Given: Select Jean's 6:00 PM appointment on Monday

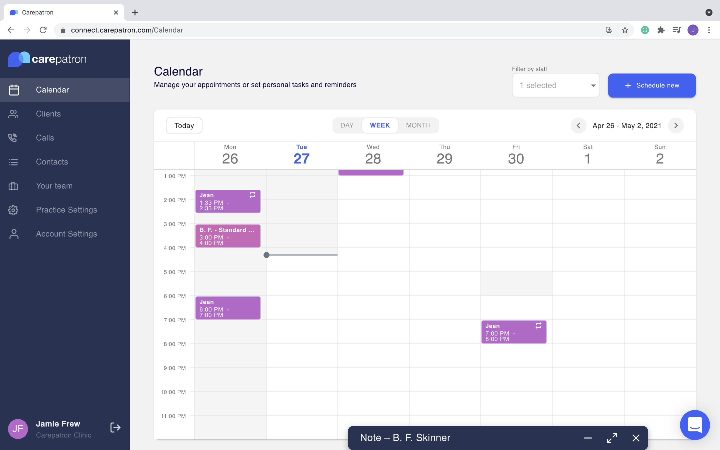Looking at the screenshot, I should coord(228,308).
